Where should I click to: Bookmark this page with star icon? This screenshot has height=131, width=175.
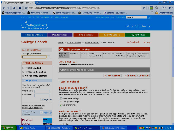[x=26, y=8]
